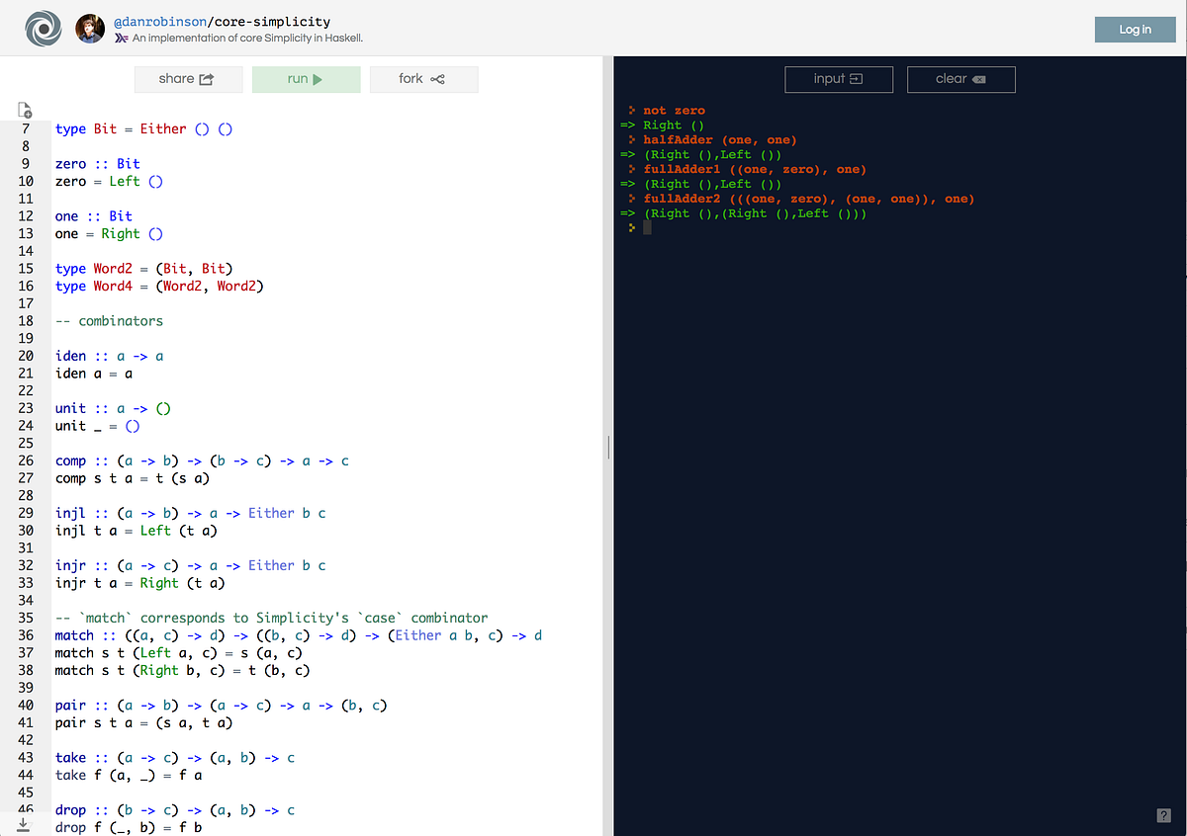Clear the console output

[960, 79]
